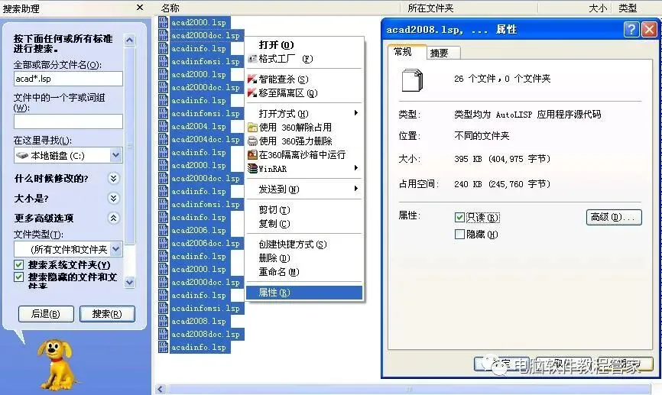Viewport: 662px width, 395px height.
Task: Click the help question mark in properties dialog
Action: [631, 30]
